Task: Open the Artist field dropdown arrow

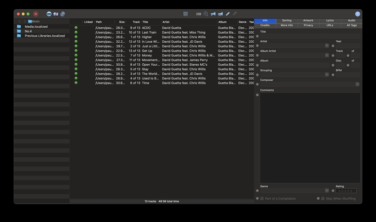Action: coord(327,46)
